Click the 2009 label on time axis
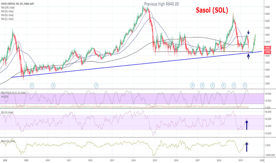 [x=26, y=160]
